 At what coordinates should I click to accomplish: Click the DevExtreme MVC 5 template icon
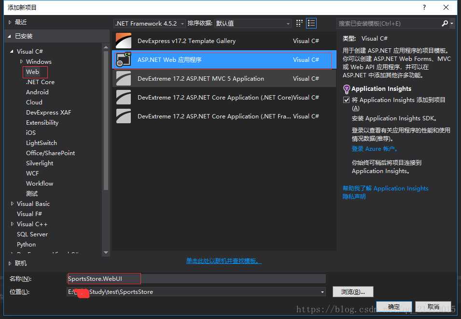[x=124, y=78]
